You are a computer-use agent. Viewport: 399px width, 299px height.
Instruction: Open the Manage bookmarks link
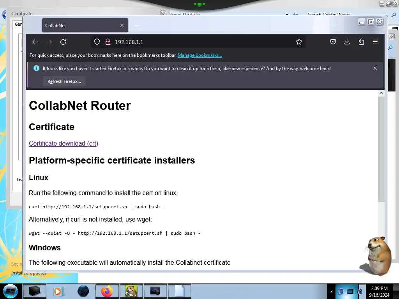point(200,55)
